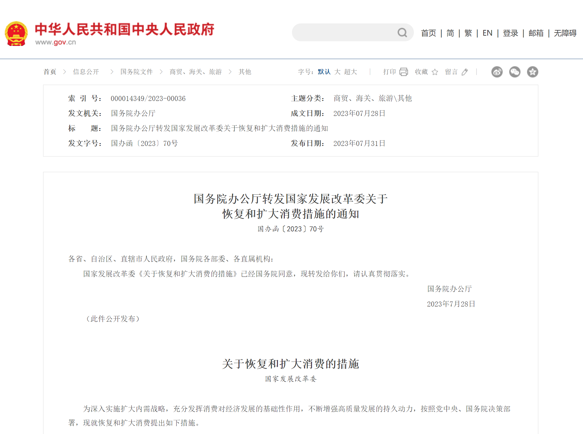Click inside the search input box

click(x=344, y=32)
